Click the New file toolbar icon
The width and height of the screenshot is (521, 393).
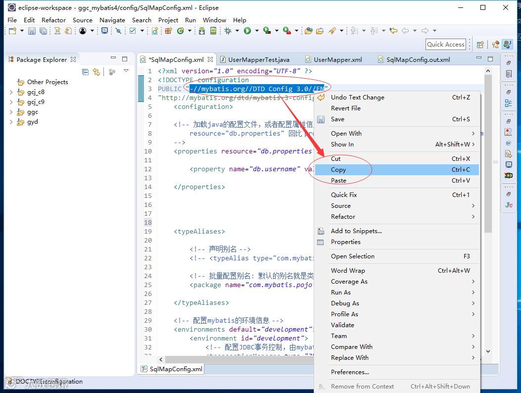[x=13, y=31]
